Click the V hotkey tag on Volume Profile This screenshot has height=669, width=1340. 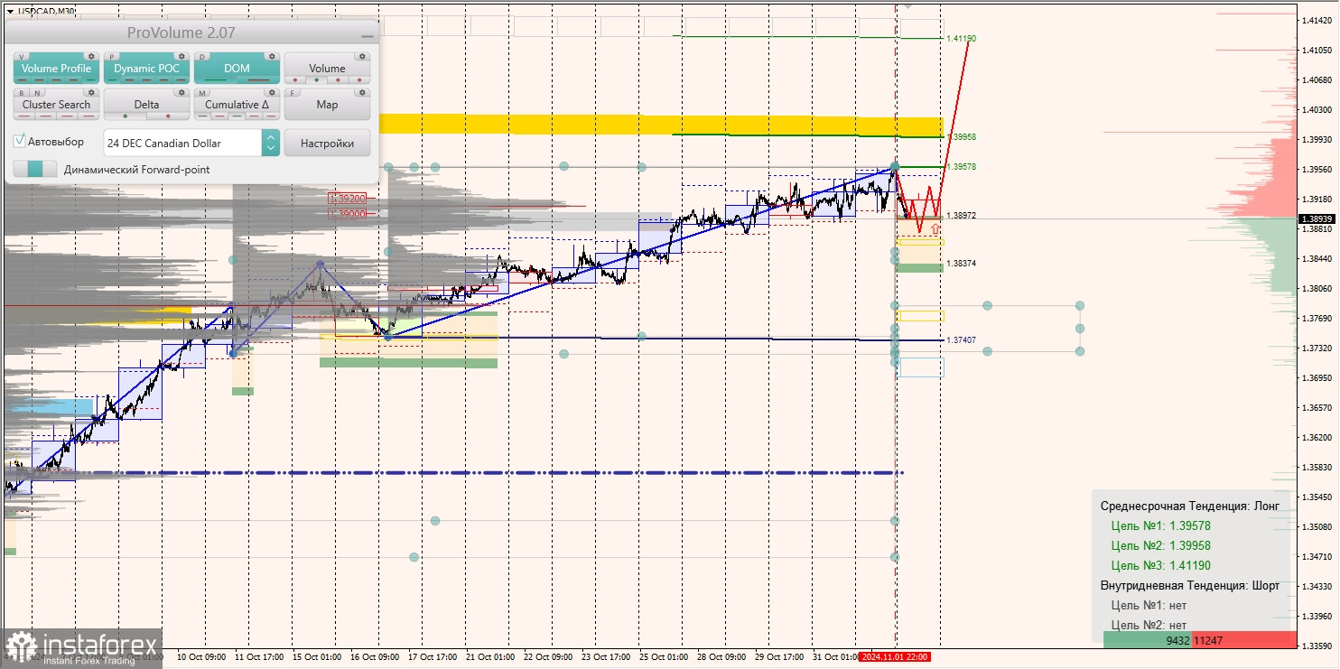pyautogui.click(x=21, y=56)
